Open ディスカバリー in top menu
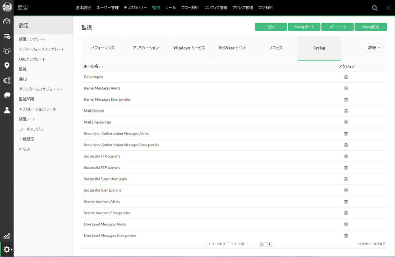Image resolution: width=395 pixels, height=257 pixels. pyautogui.click(x=135, y=8)
